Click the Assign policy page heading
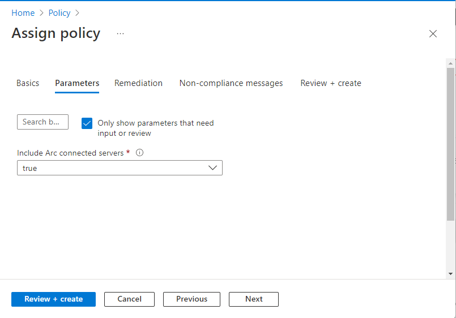This screenshot has width=456, height=318. (x=56, y=33)
